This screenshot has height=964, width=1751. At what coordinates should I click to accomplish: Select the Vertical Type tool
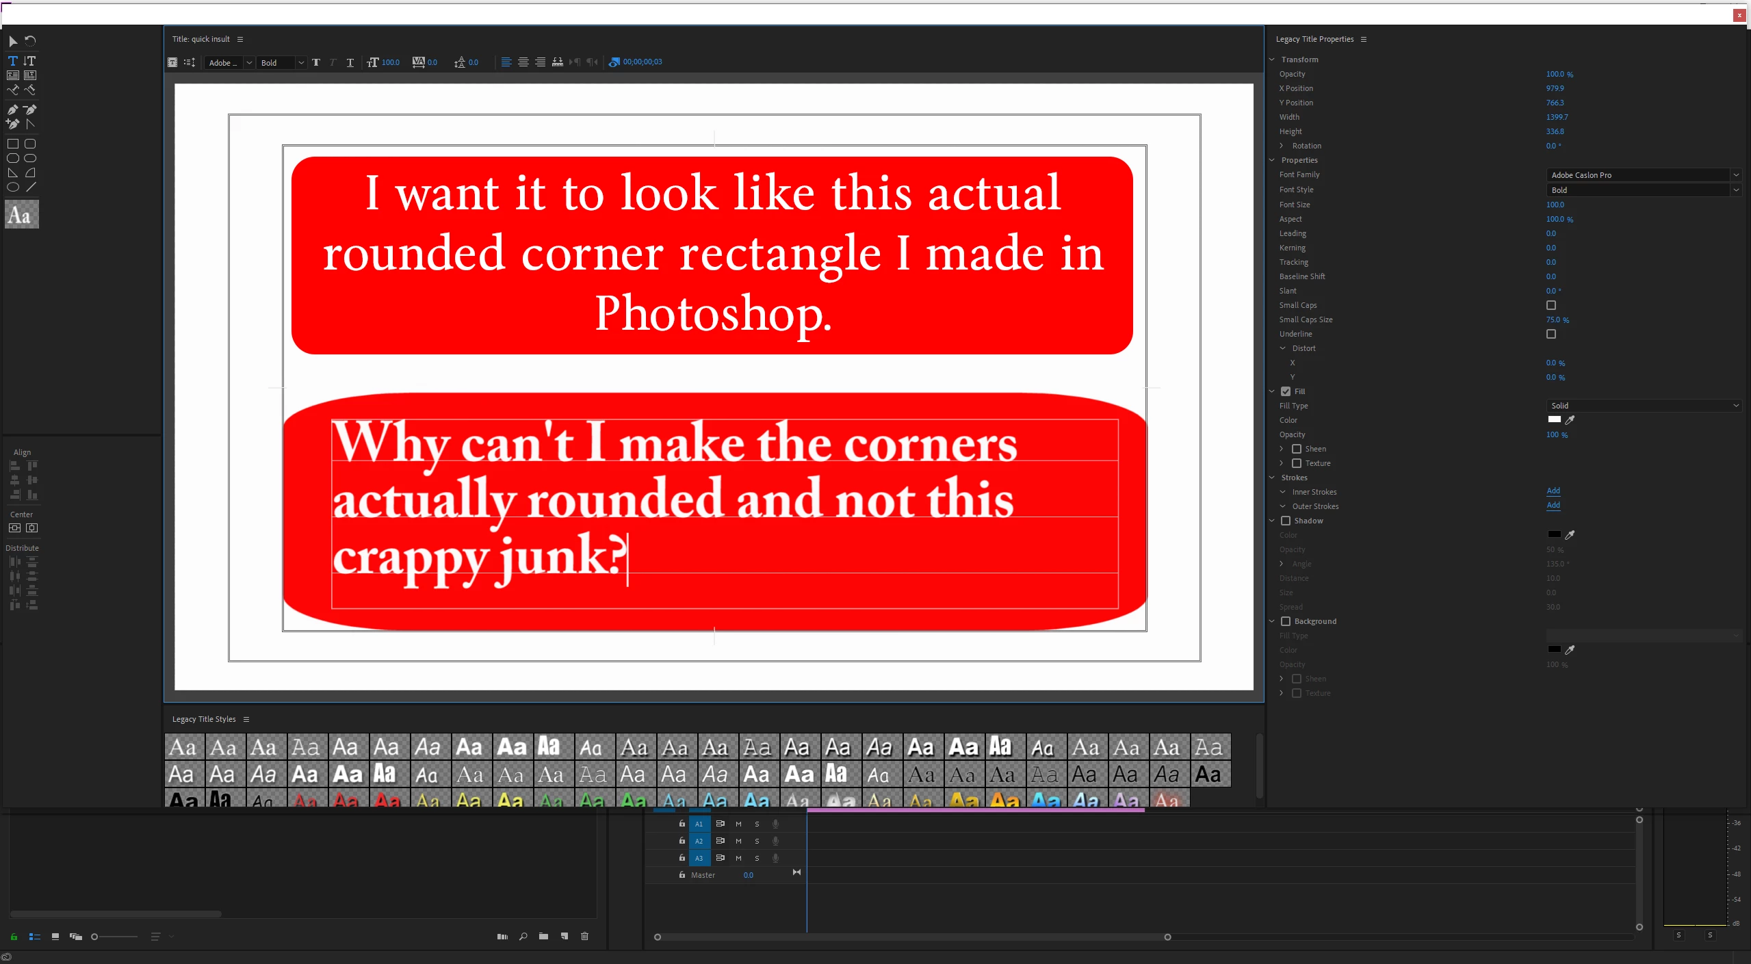click(x=30, y=61)
